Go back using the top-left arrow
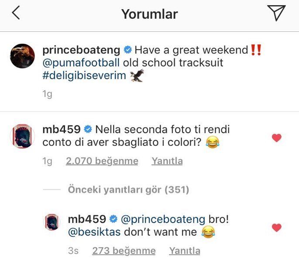299x273 pixels. coord(16,13)
